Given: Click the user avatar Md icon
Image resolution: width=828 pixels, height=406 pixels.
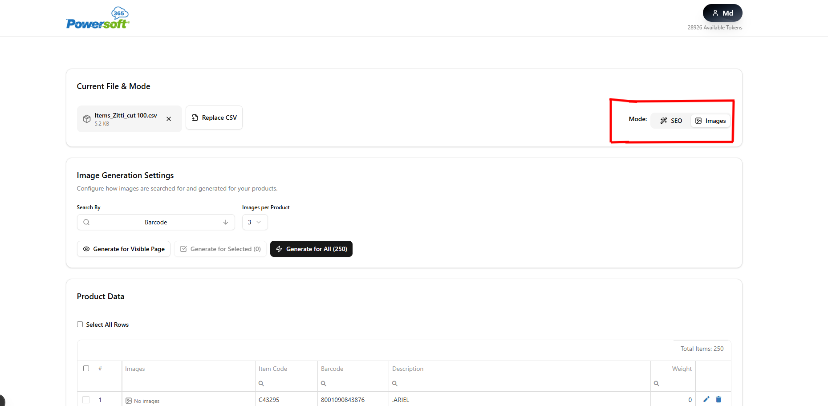Looking at the screenshot, I should (715, 13).
